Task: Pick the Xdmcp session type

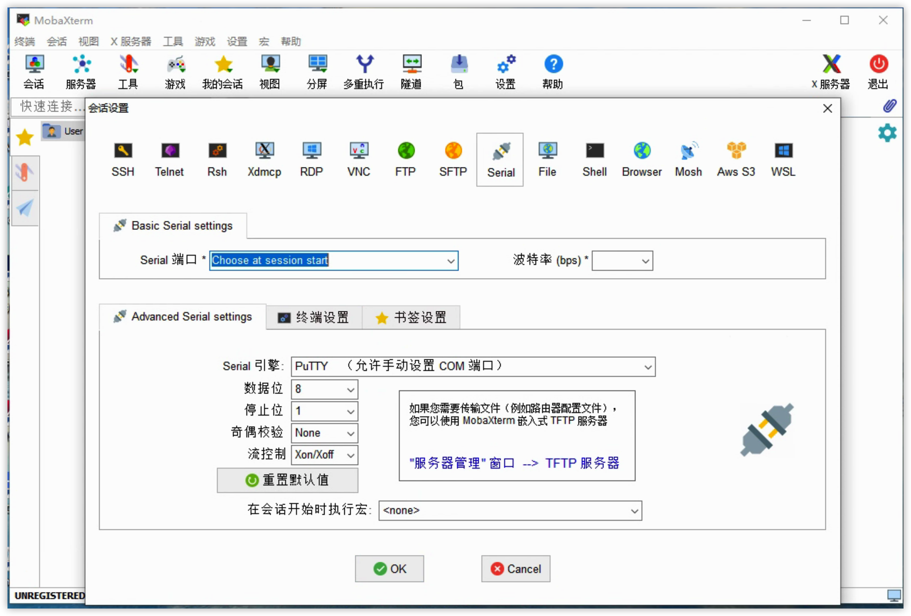Action: click(264, 160)
